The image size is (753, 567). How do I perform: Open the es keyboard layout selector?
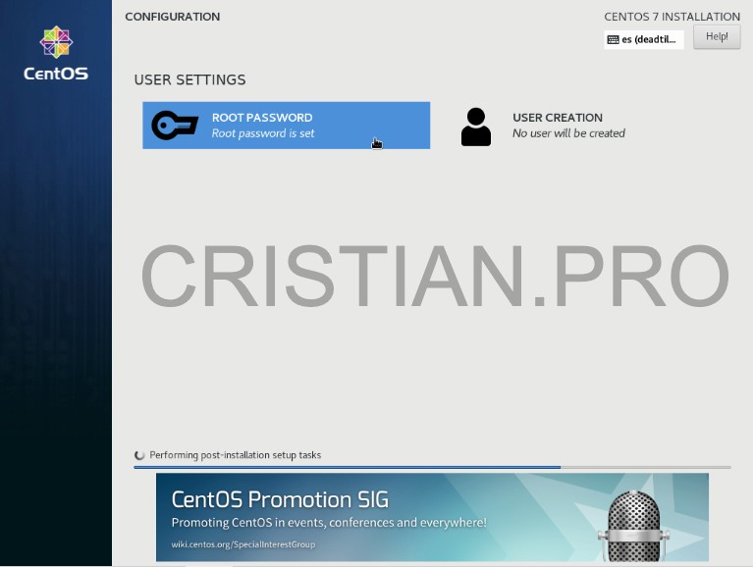point(643,39)
